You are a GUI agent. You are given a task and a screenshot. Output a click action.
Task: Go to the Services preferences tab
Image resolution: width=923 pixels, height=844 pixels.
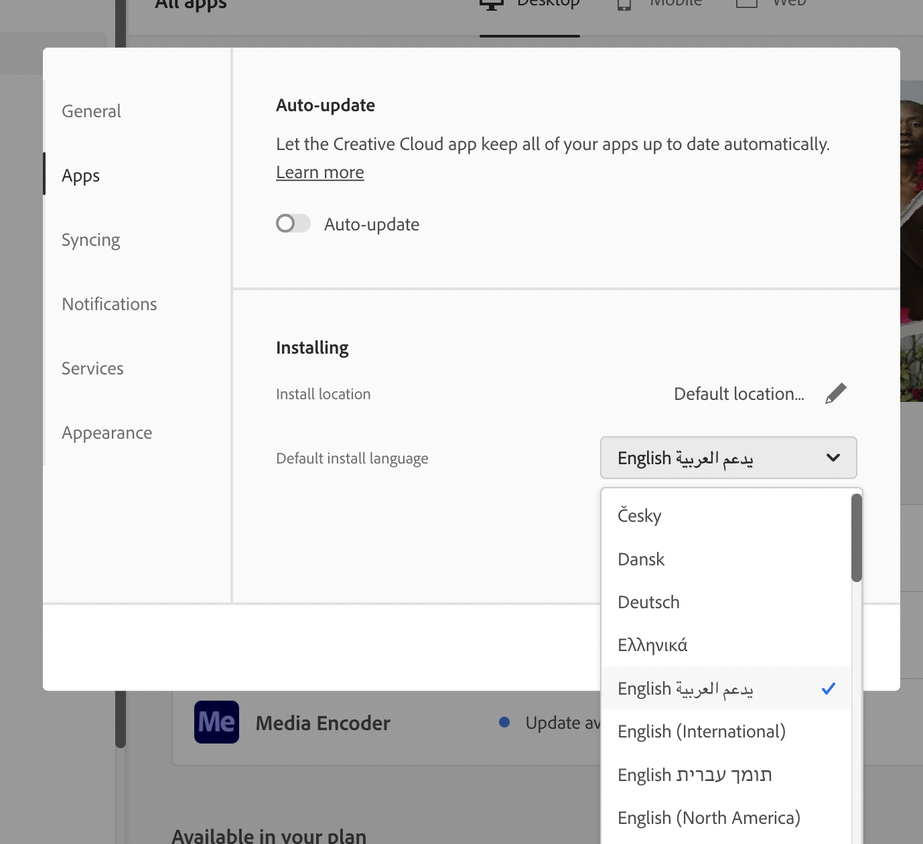pos(92,368)
